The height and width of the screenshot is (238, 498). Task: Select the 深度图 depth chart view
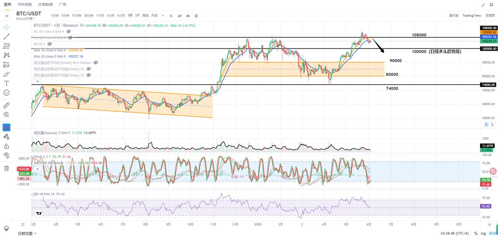(489, 15)
